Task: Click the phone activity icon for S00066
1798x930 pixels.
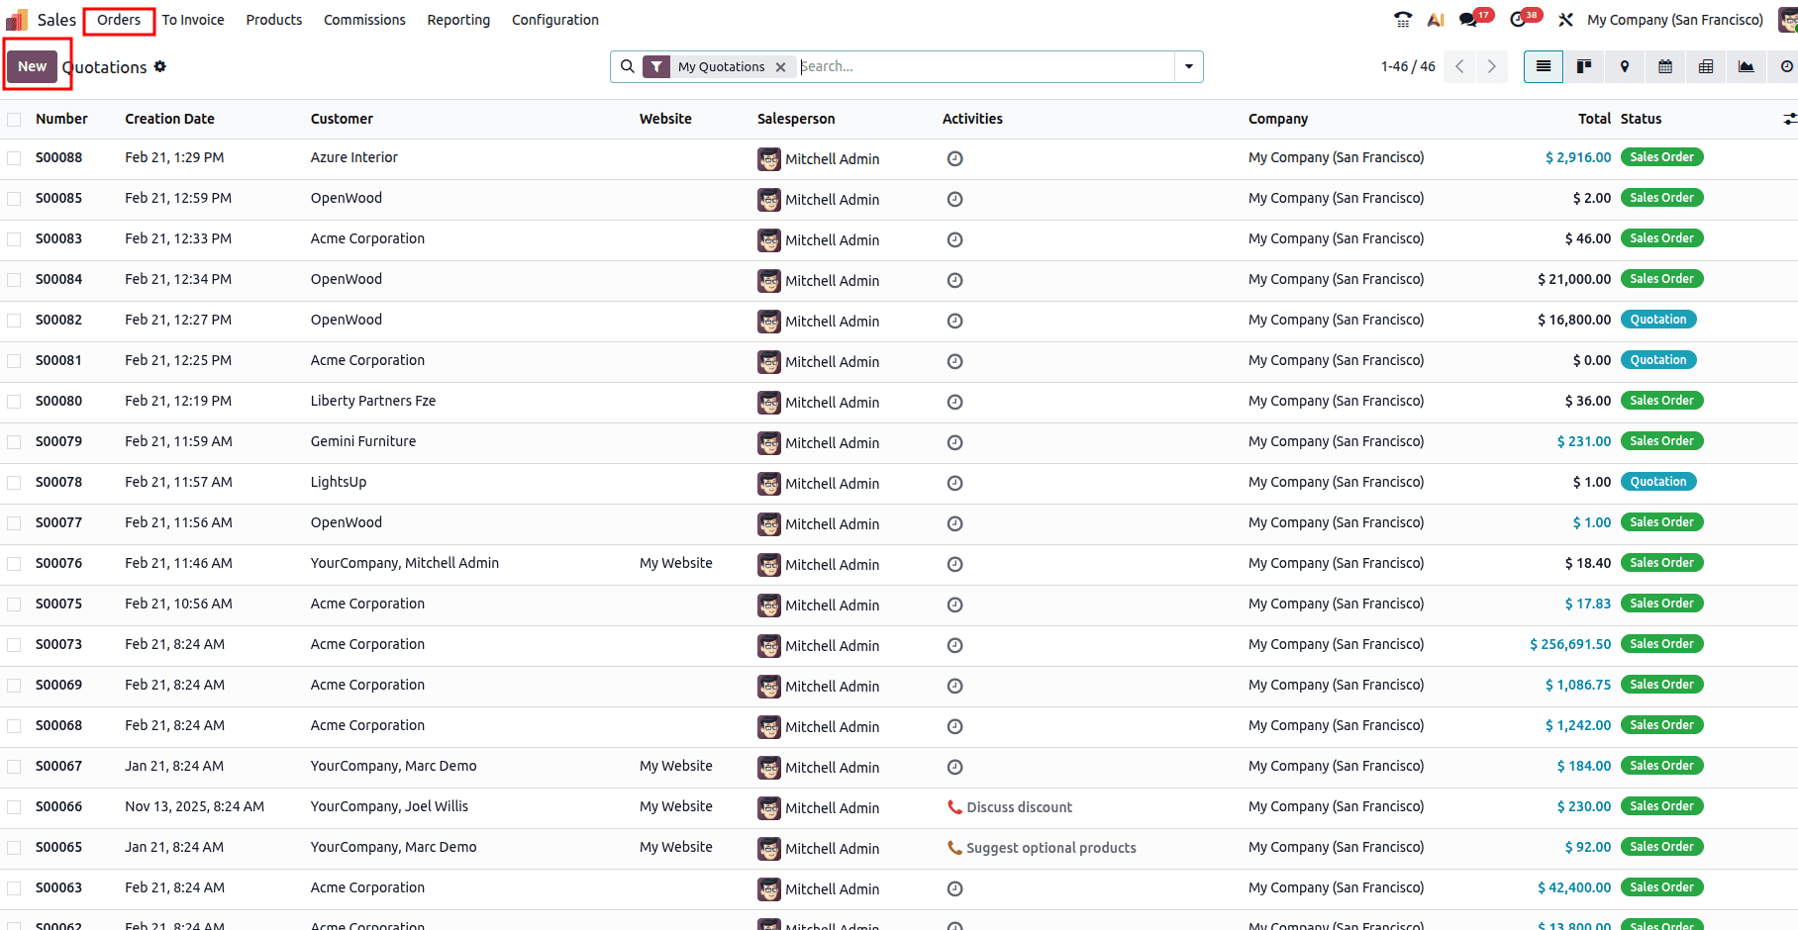Action: tap(955, 807)
